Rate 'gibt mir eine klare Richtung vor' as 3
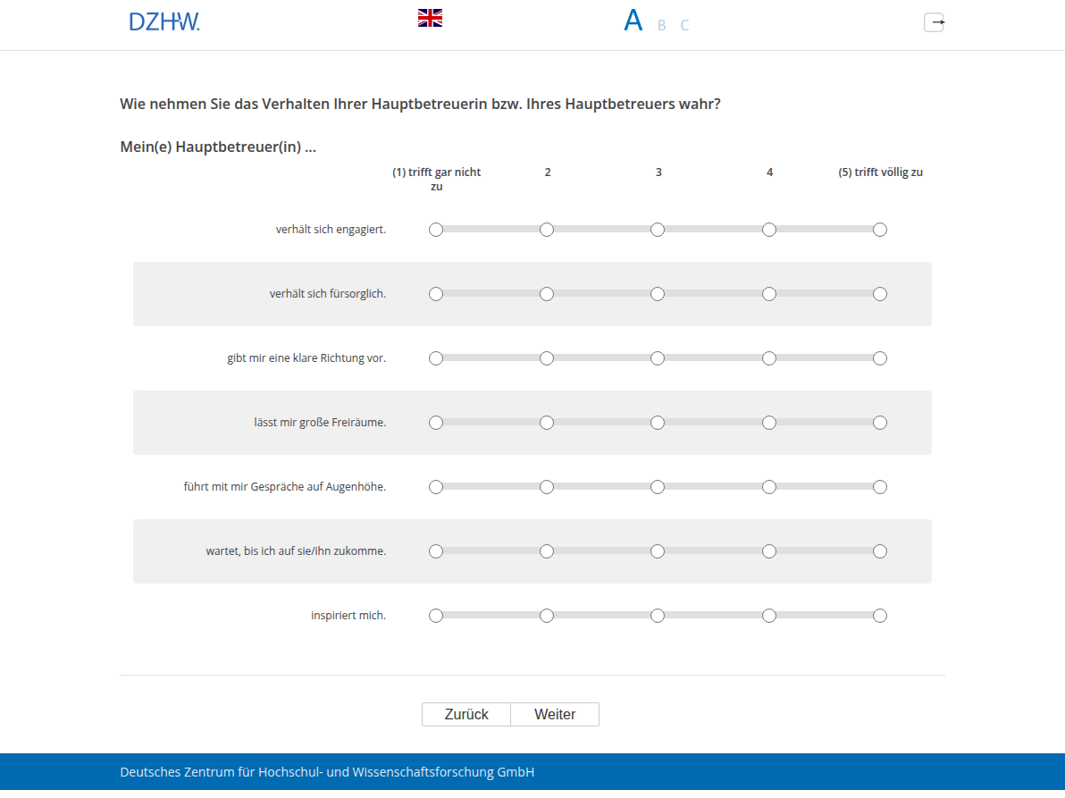1065x798 pixels. coord(658,358)
